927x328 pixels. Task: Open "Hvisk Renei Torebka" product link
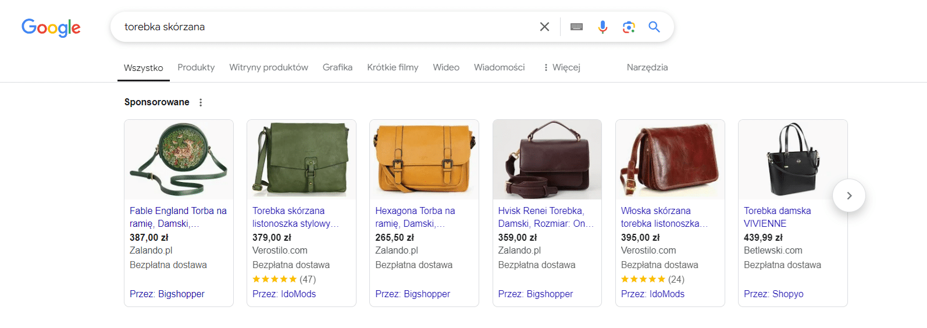546,217
